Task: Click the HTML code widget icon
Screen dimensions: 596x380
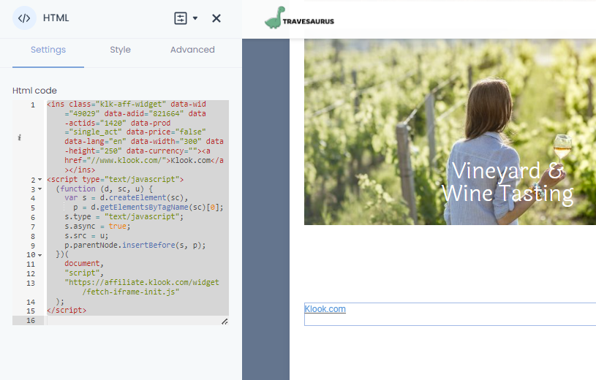Action: 24,18
